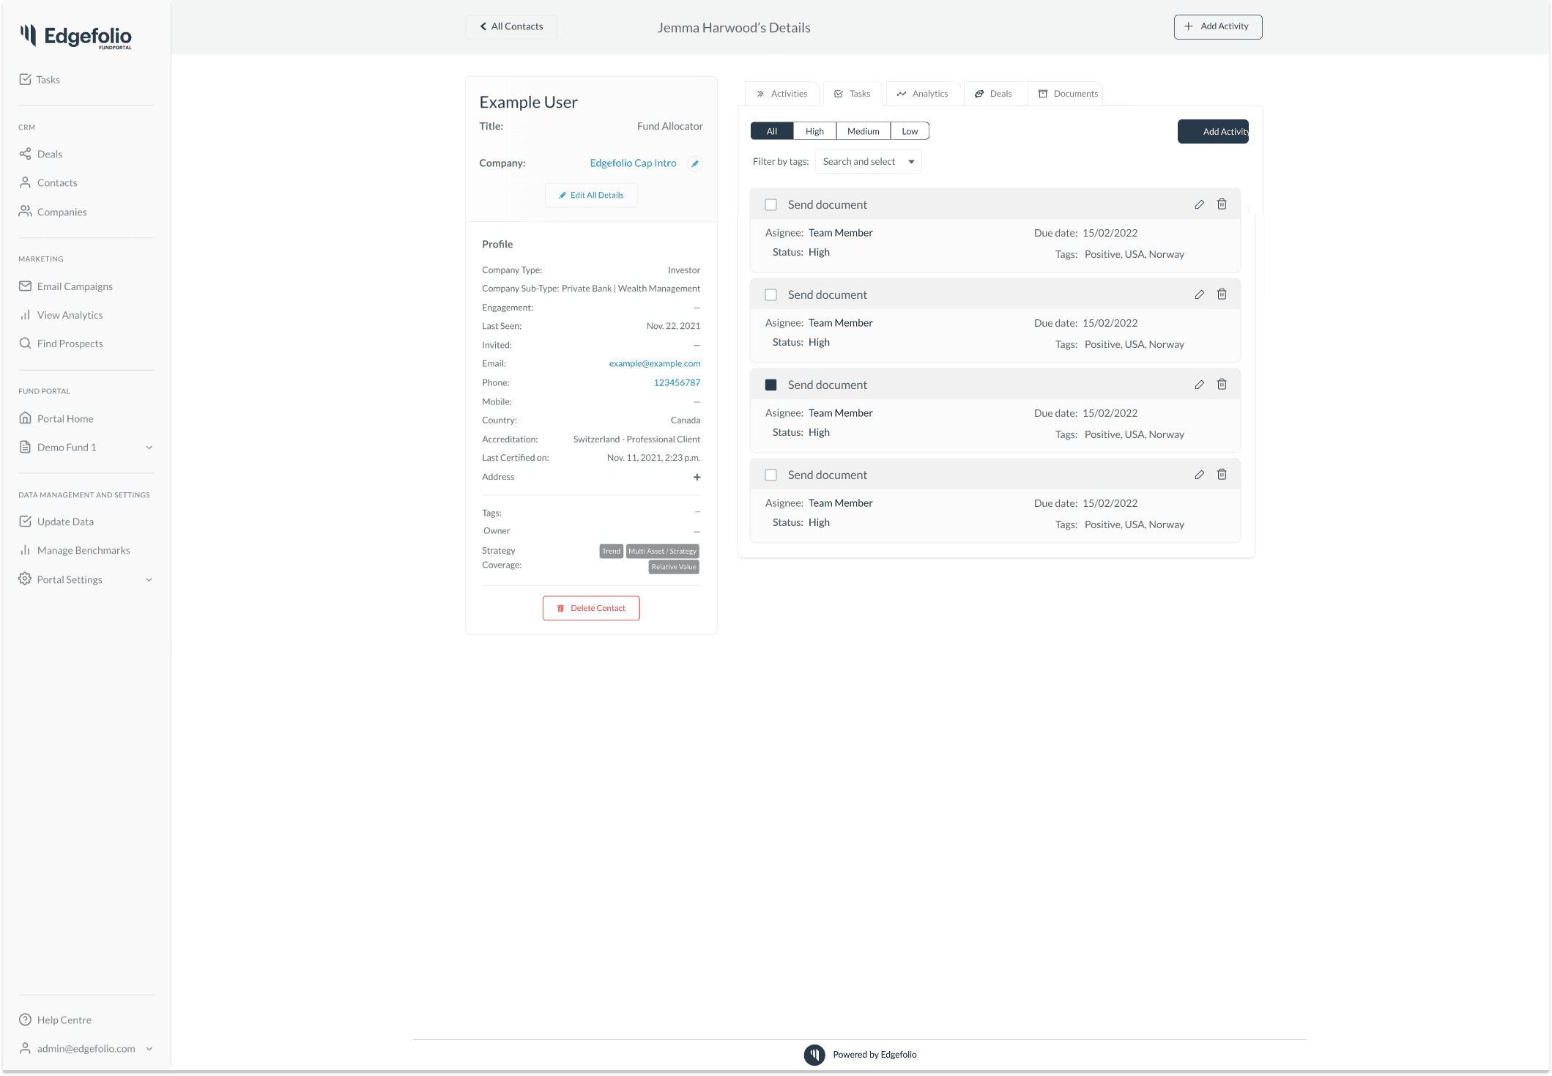Image resolution: width=1552 pixels, height=1076 pixels.
Task: Click the Delete Contact button
Action: [590, 608]
